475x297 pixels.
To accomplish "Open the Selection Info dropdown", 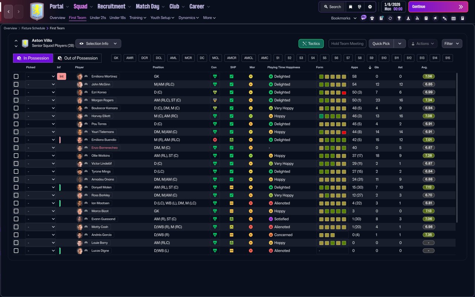I will pos(98,44).
